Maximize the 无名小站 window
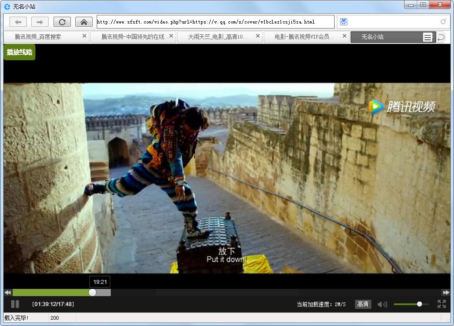This screenshot has height=326, width=454. (423, 5)
